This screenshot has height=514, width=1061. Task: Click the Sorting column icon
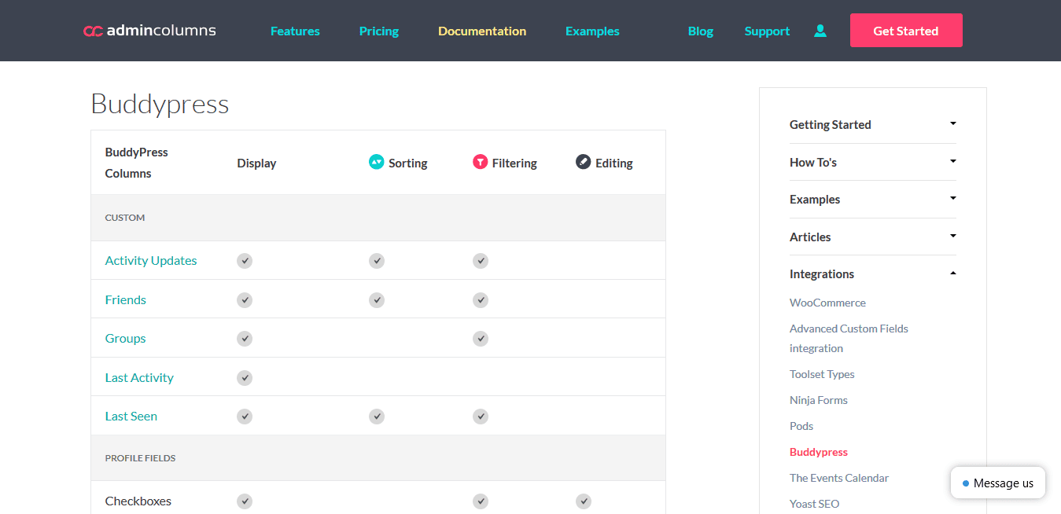(376, 162)
